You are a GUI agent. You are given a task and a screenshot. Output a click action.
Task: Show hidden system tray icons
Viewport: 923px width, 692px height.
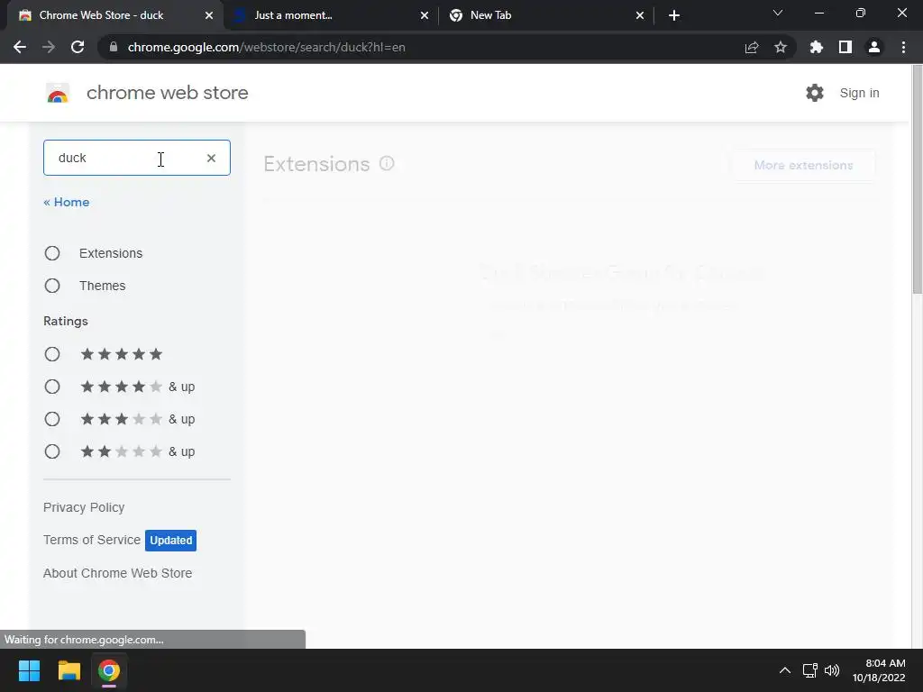(x=785, y=670)
